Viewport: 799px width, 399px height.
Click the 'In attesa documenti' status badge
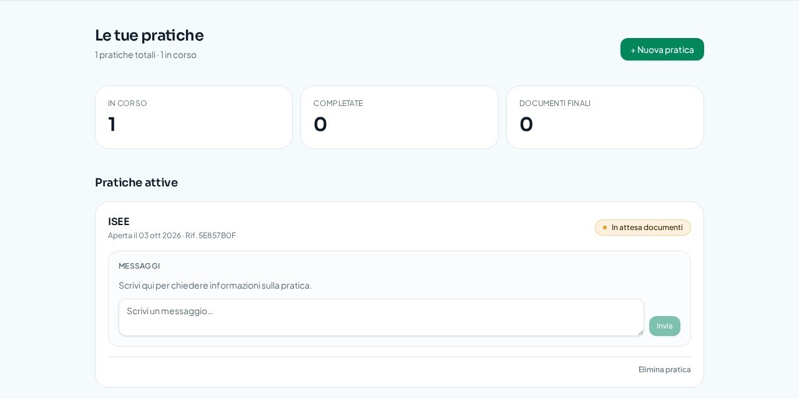[643, 228]
